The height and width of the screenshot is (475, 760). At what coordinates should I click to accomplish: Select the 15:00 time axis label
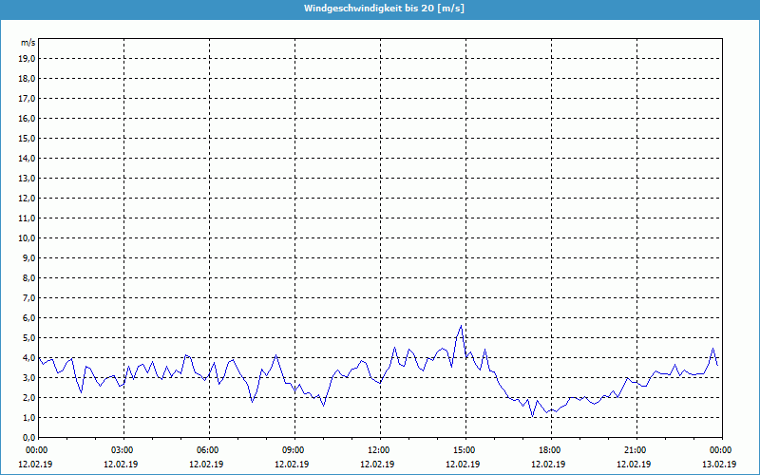[465, 450]
